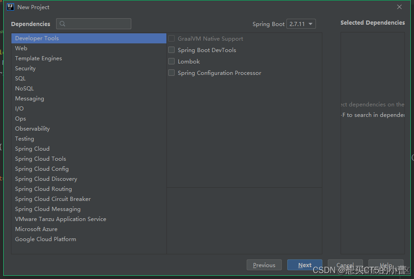Choose the Google Cloud Platform category
Image resolution: width=414 pixels, height=279 pixels.
click(89, 239)
